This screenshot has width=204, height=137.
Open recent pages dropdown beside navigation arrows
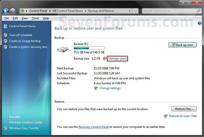(18, 11)
